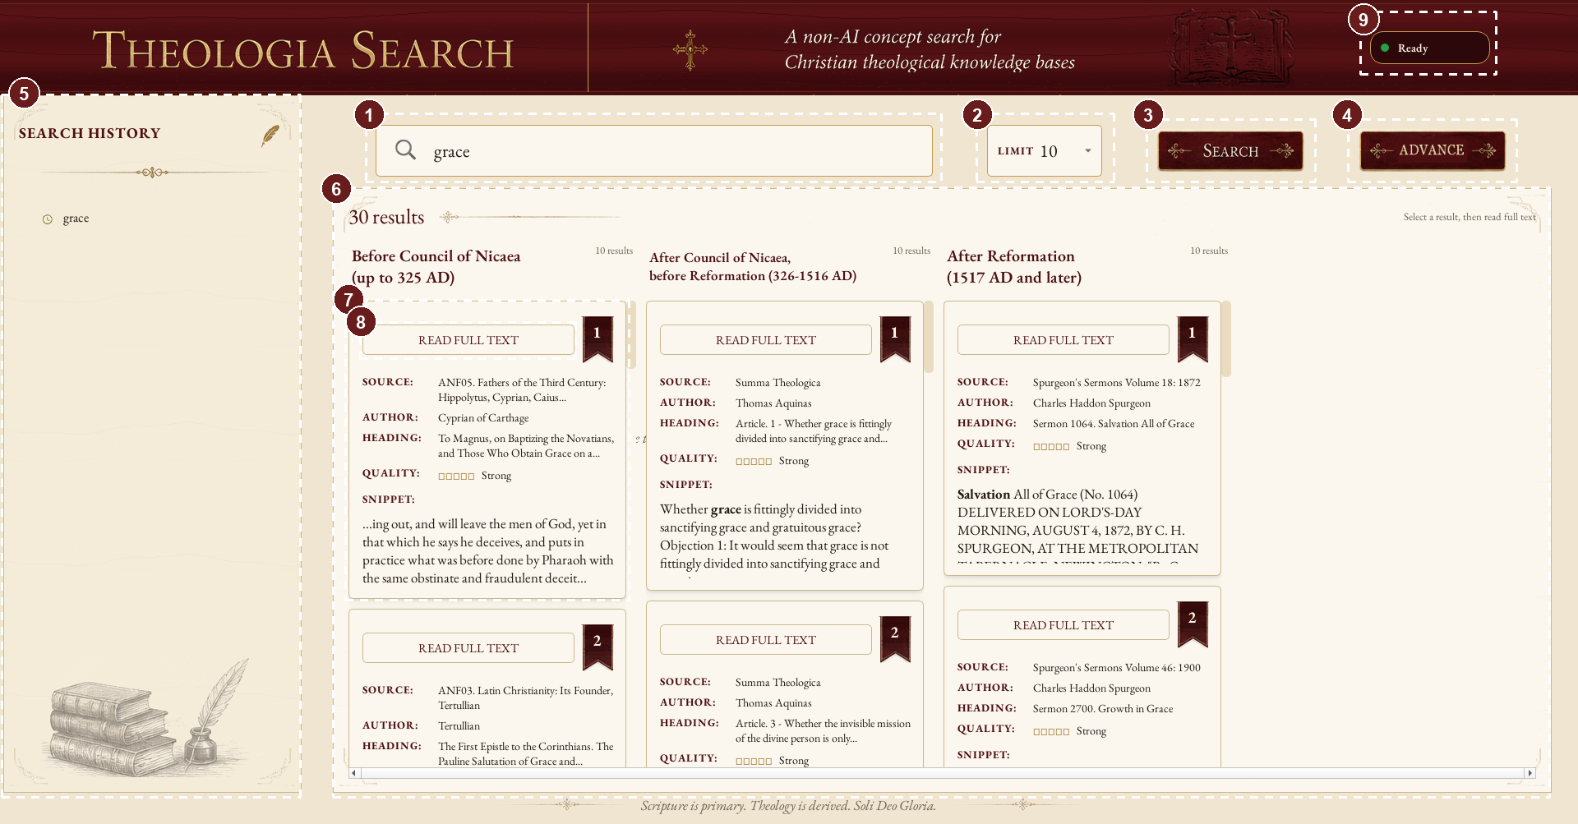Click After Reformation column heading

(x=1014, y=267)
